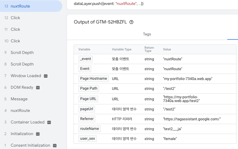This screenshot has height=149, width=238.
Task: Click the user_sex variable chip
Action: [87, 139]
